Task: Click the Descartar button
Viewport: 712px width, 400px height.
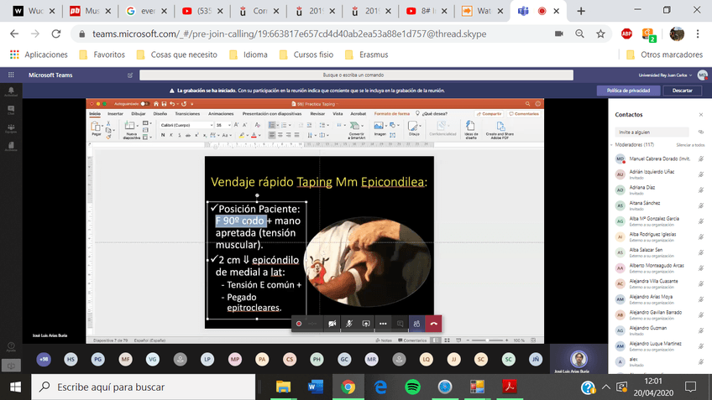Action: click(682, 91)
